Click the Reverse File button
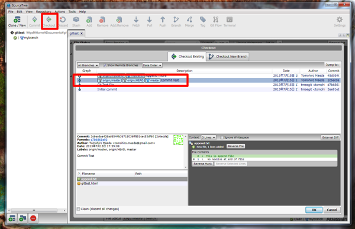This screenshot has height=229, width=355. tap(235, 146)
